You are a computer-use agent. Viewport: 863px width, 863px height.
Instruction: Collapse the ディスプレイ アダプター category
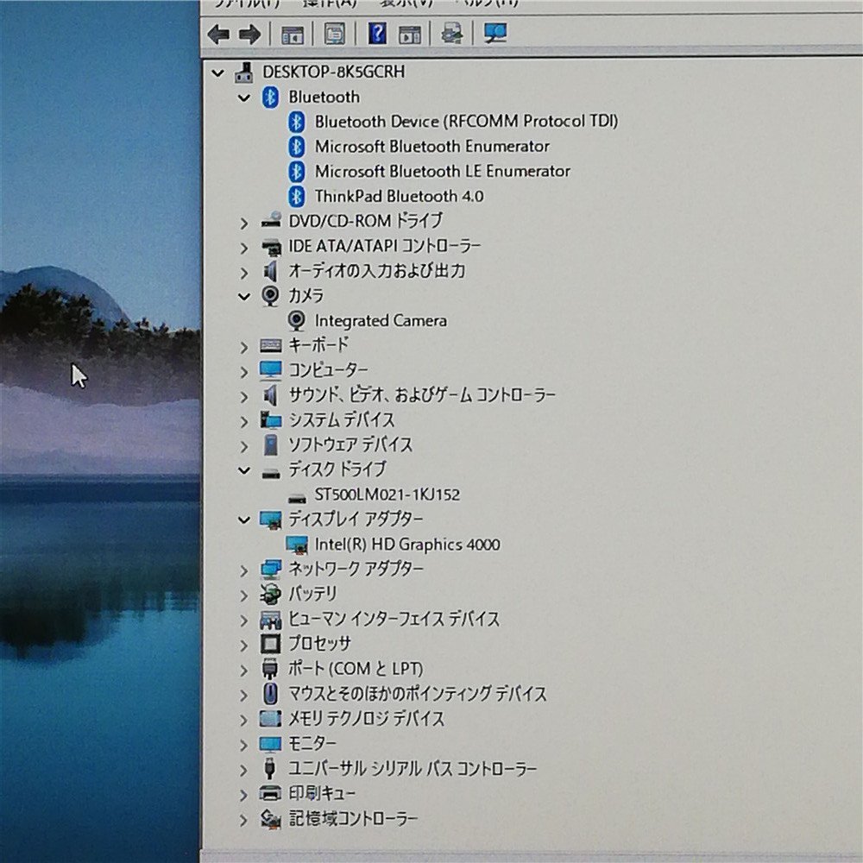pos(244,520)
